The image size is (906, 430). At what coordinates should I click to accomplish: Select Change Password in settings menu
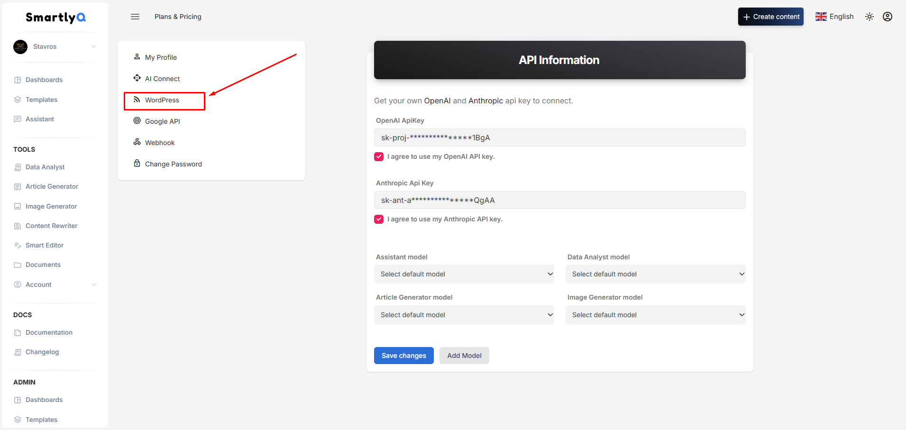(x=174, y=164)
